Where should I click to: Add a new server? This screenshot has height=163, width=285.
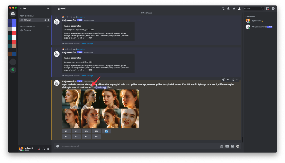(x=13, y=62)
